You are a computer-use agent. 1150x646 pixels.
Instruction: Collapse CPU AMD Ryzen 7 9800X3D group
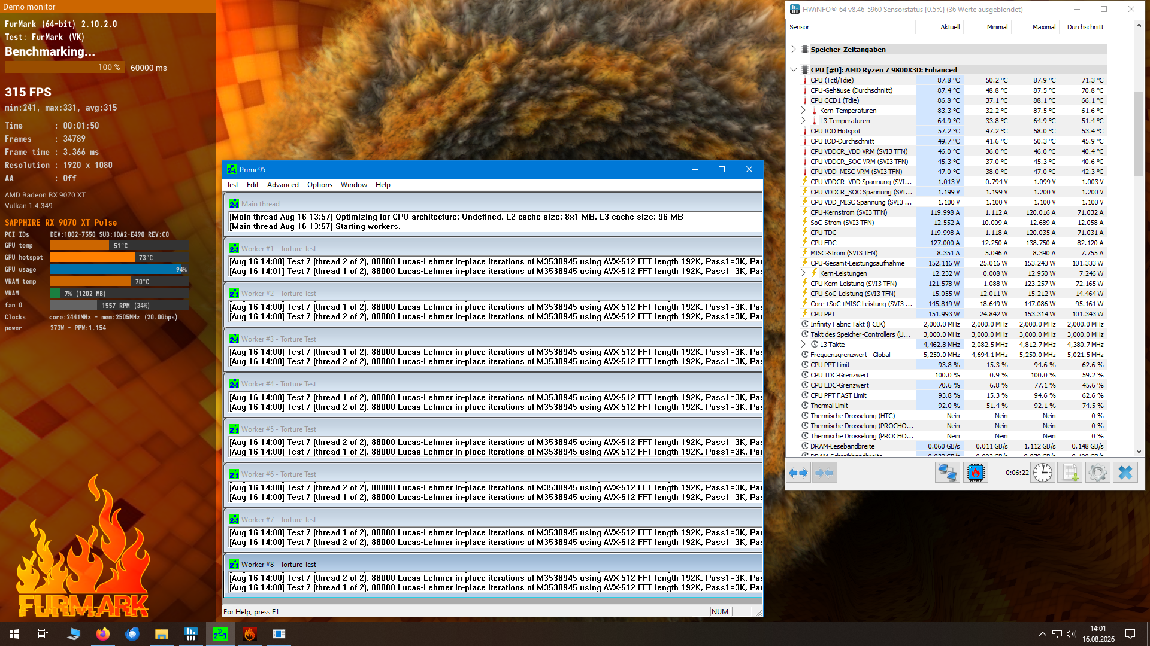tap(794, 70)
